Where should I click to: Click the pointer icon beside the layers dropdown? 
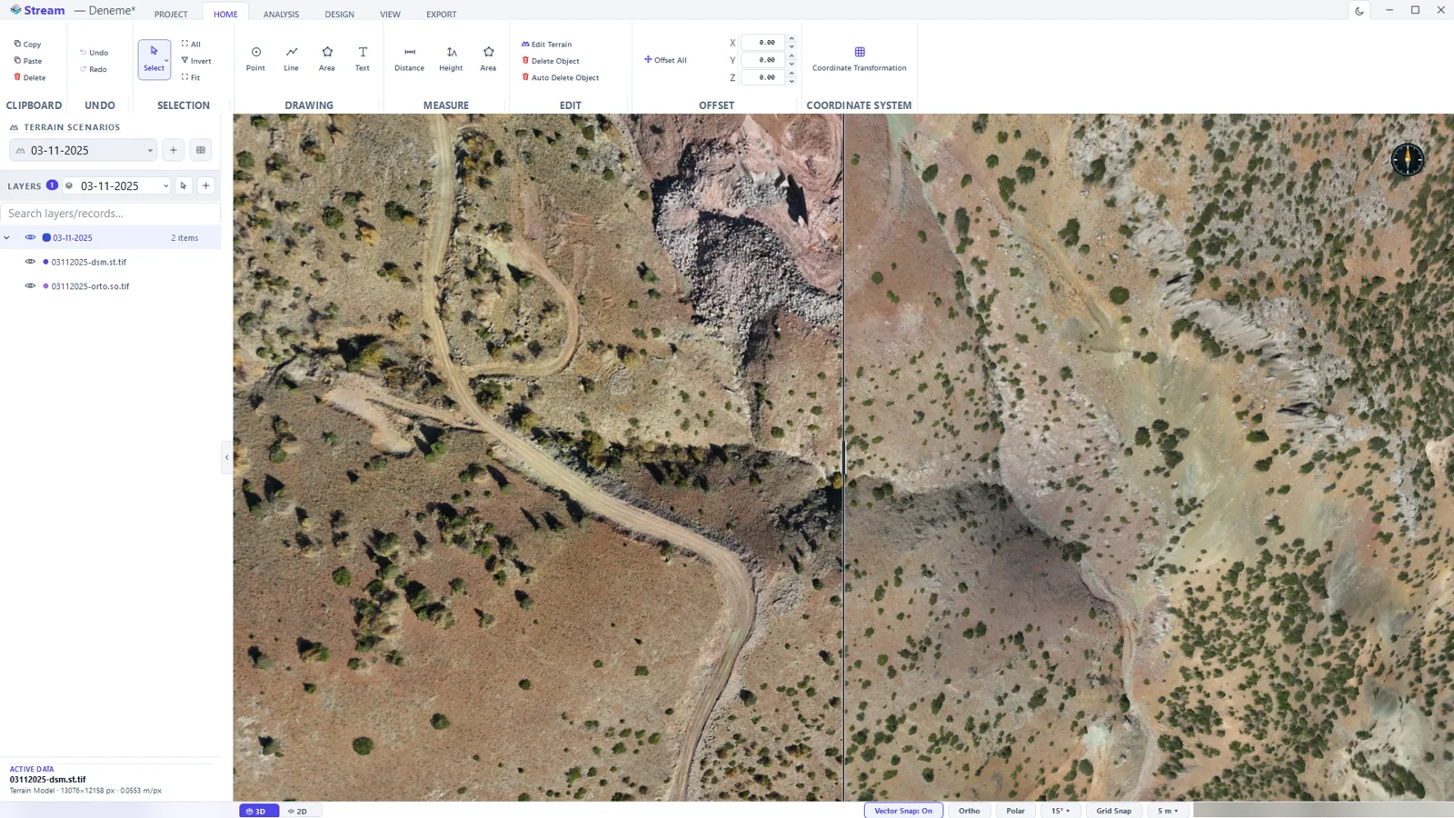(184, 185)
